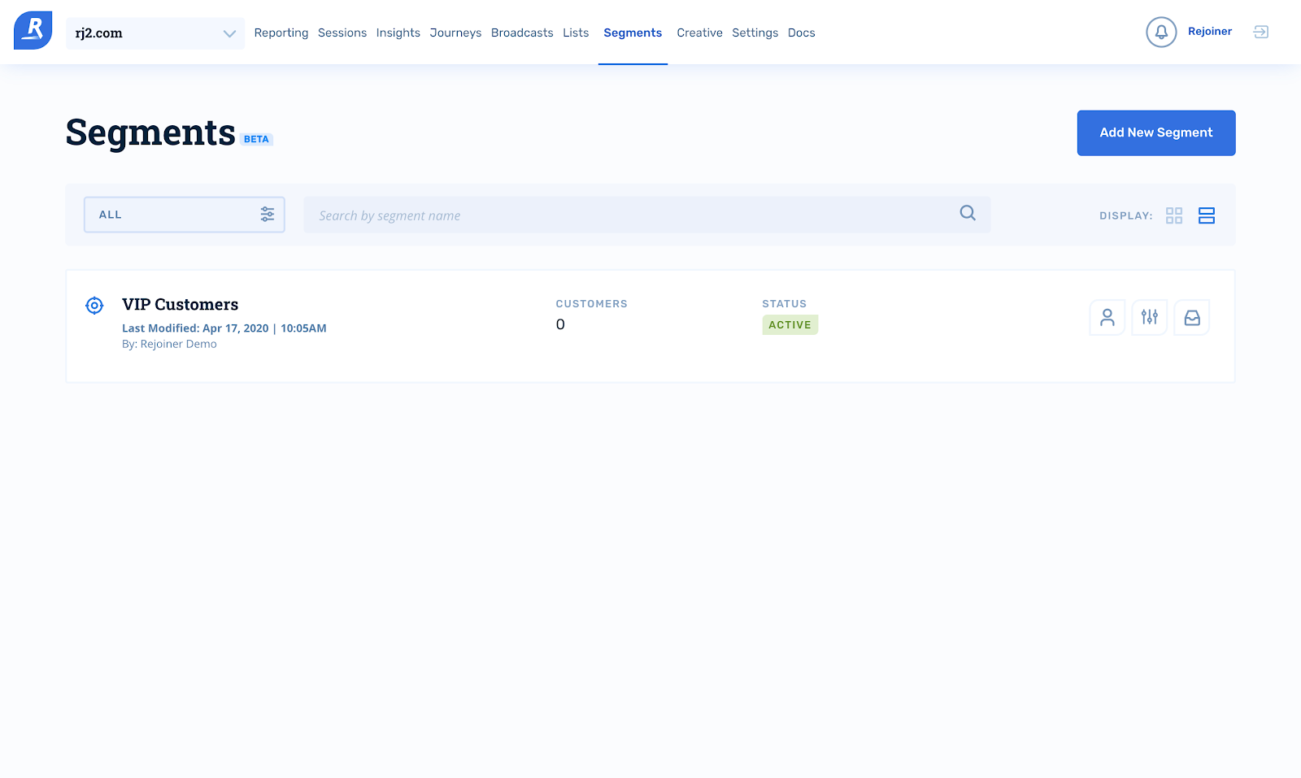The height and width of the screenshot is (778, 1301).
Task: Focus the Search by segment name field
Action: point(647,215)
